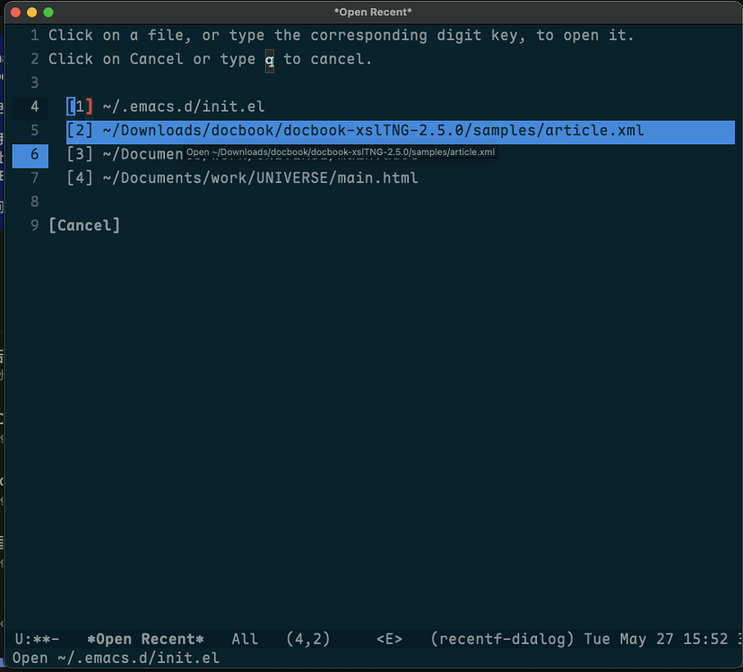The width and height of the screenshot is (743, 672).
Task: Click the [Cancel] button
Action: [x=84, y=225]
